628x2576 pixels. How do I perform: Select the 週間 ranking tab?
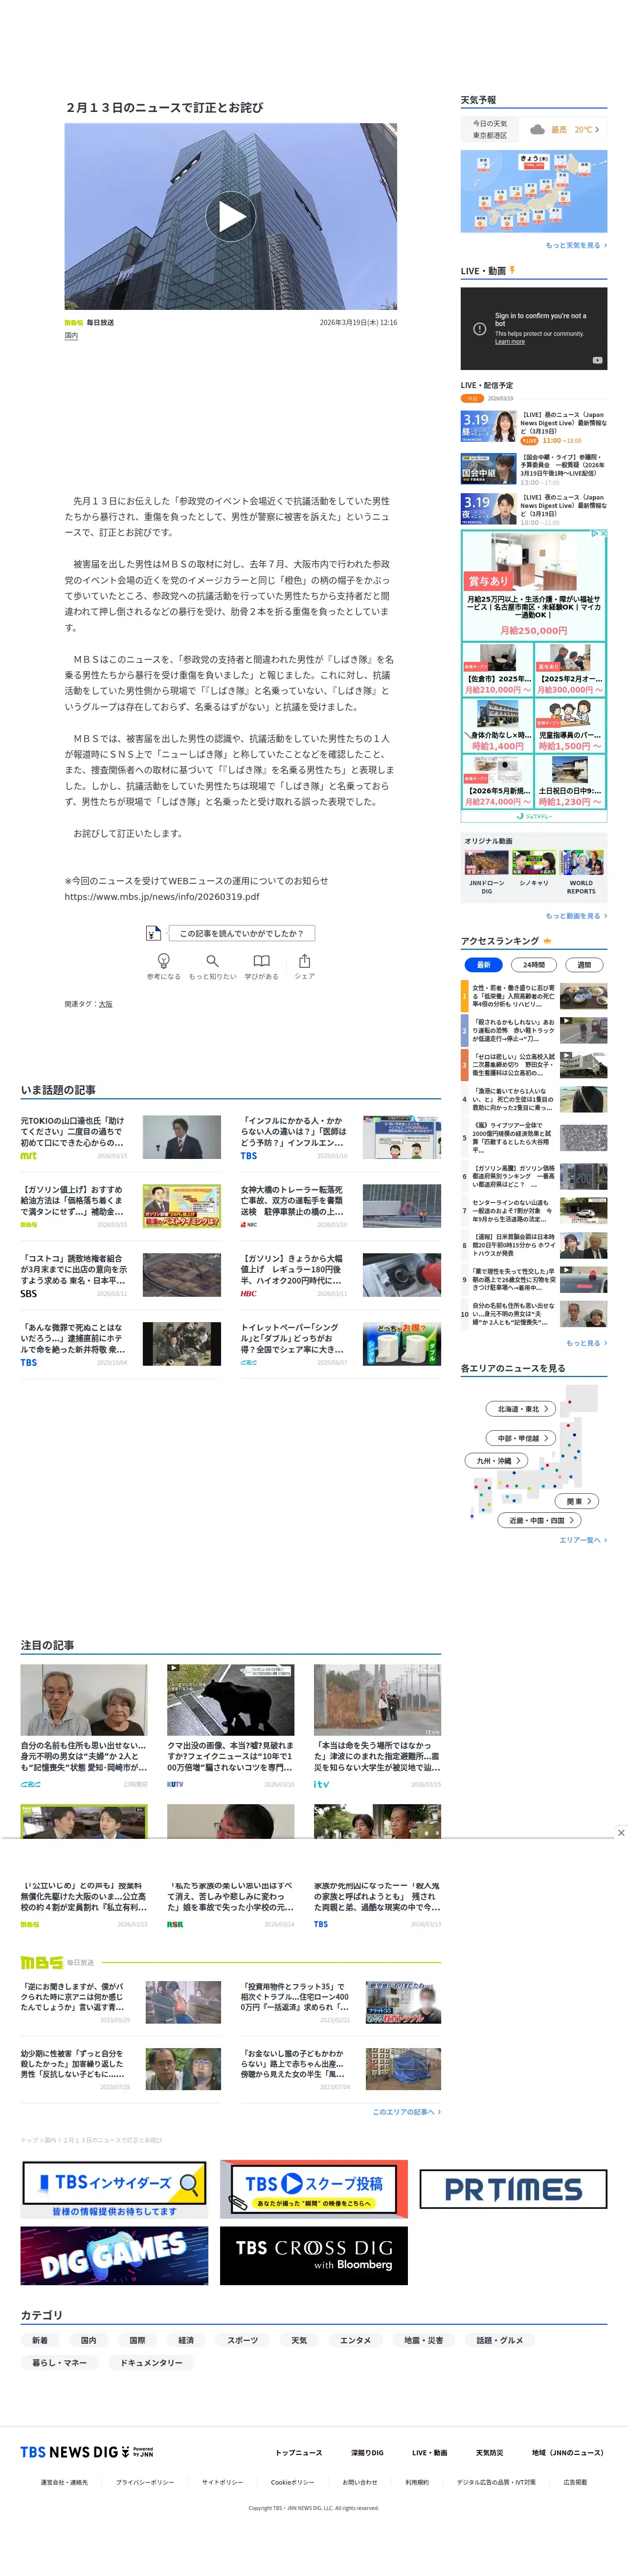point(584,965)
